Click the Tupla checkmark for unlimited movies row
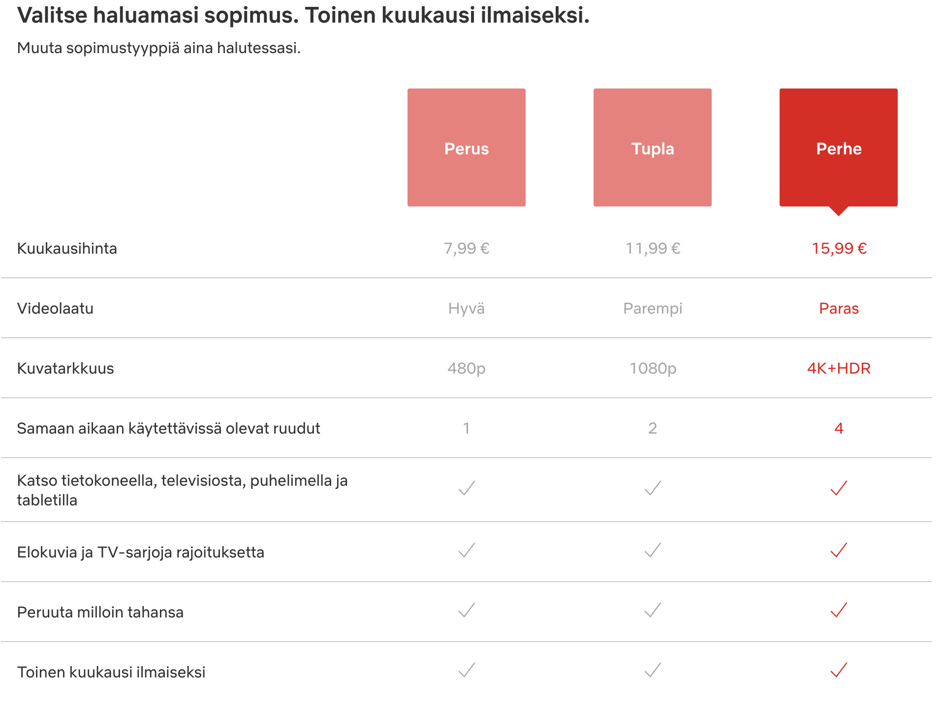943x704 pixels. (653, 551)
